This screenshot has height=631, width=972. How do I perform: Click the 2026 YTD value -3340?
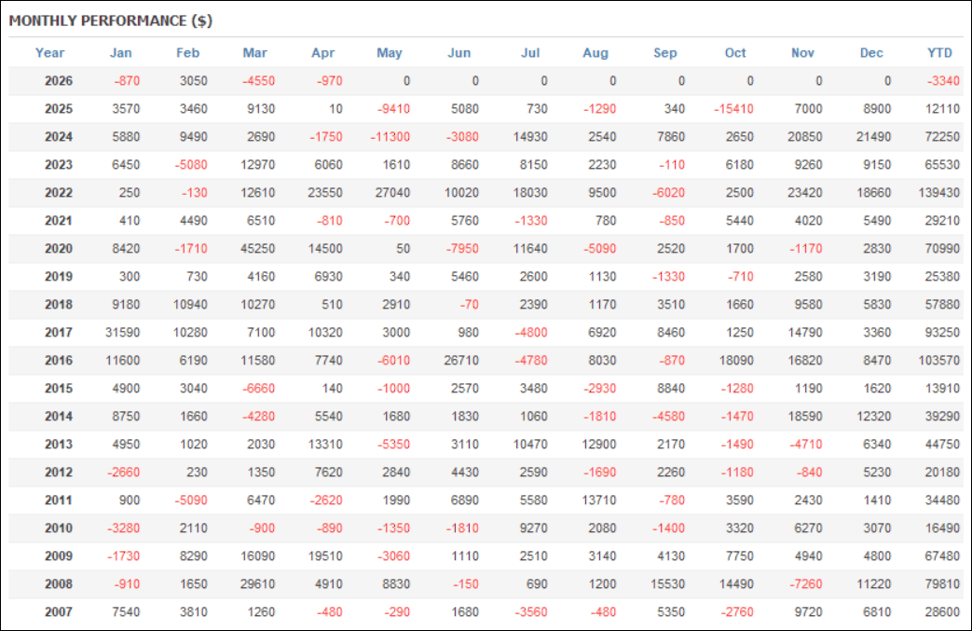point(943,80)
